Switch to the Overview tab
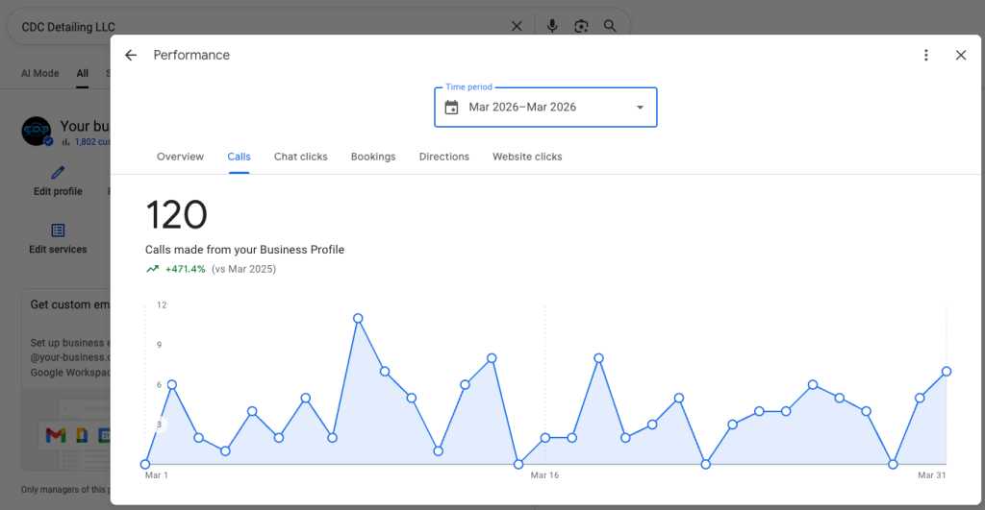This screenshot has height=510, width=985. pyautogui.click(x=180, y=157)
